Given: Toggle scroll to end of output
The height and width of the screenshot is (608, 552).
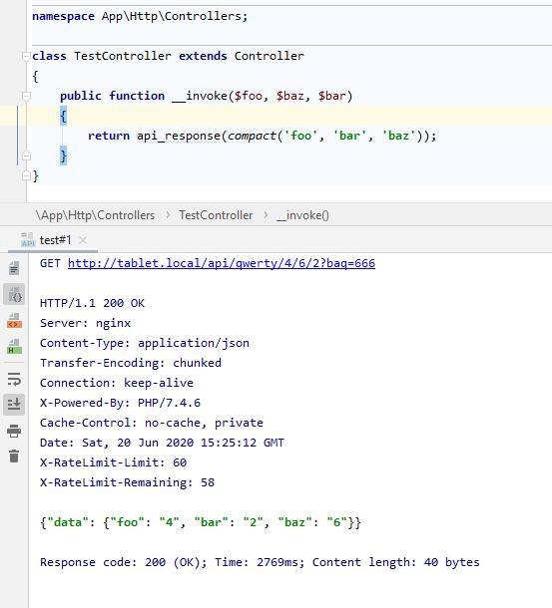Looking at the screenshot, I should [14, 405].
